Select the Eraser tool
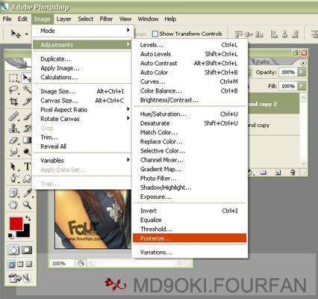Screen dimensions: 318x299 tap(13, 141)
